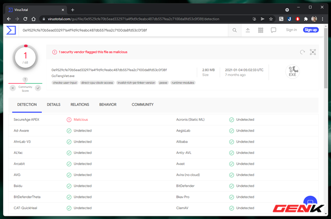This screenshot has width=331, height=219.
Task: Click the CAT-QuickHeal vendor name
Action: (x=25, y=208)
